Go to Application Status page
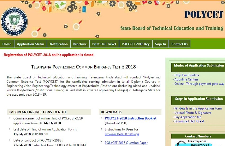The width and height of the screenshot is (225, 146). coord(30,44)
